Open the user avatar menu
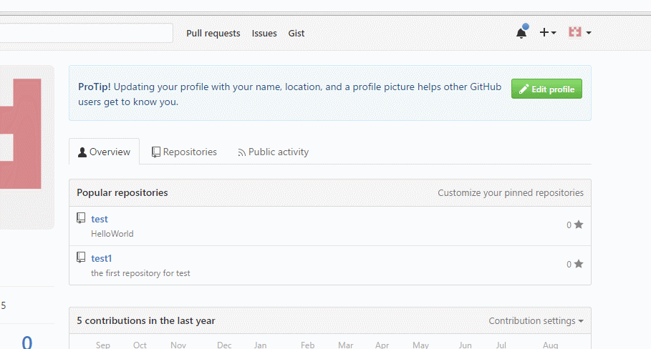 [579, 33]
